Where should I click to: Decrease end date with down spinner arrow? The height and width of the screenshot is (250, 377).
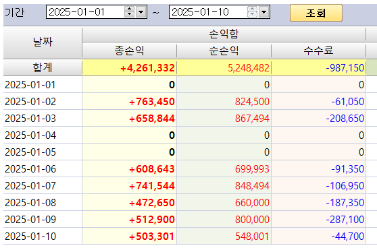click(252, 15)
